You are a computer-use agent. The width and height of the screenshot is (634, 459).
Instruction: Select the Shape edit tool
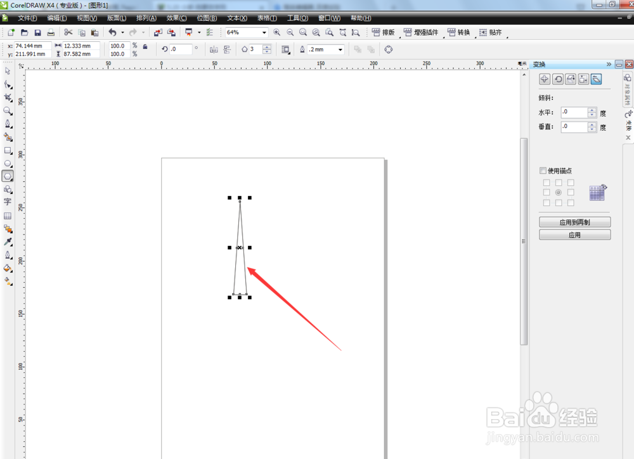(8, 84)
